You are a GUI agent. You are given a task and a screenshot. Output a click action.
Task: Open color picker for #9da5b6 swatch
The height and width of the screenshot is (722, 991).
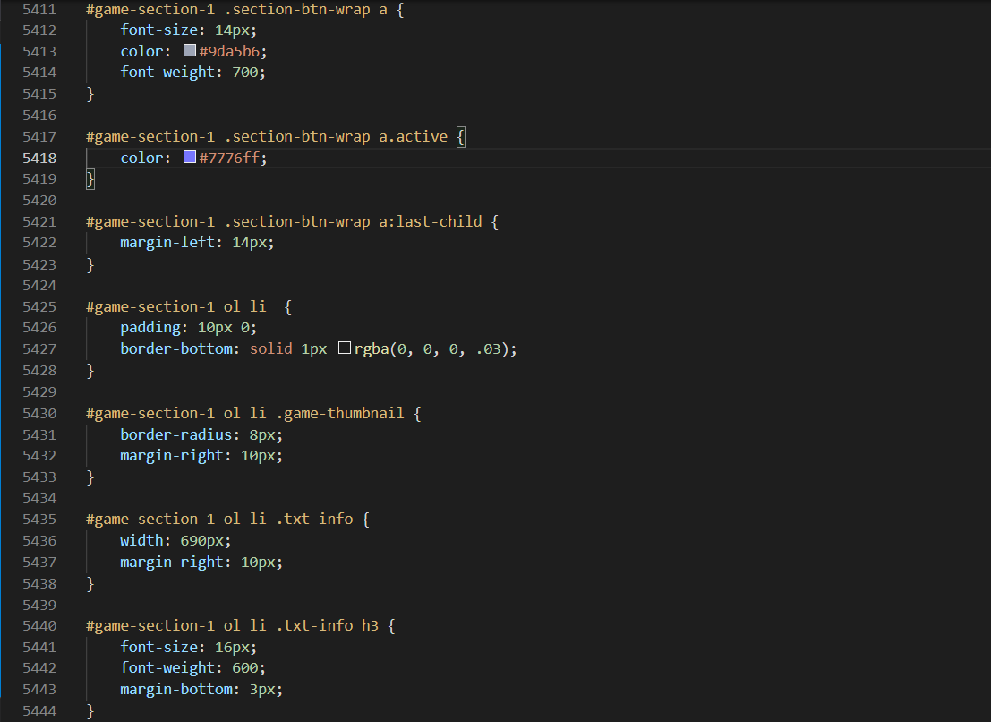[190, 50]
